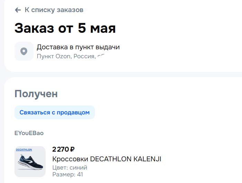Click the "Цвет: синий" attribute

70,167
